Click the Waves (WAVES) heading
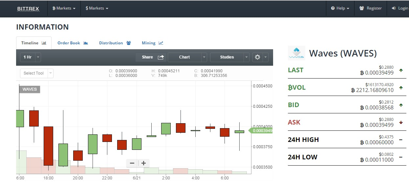Screen dimensions: 409x184 343,53
